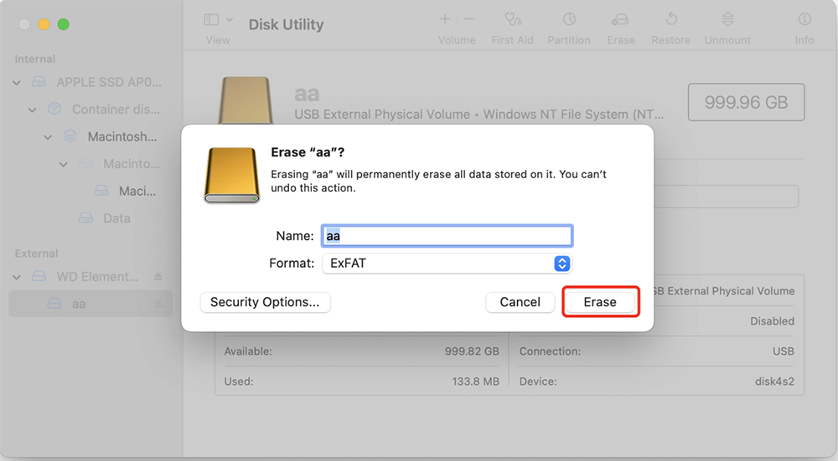
Task: Click the large aa volume name heading
Action: coord(307,95)
